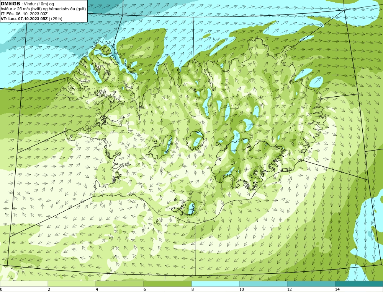Viewport: 383px width, 292px height.
Task: Pick the 10–12 m/s light teal swatch
Action: tap(264, 284)
